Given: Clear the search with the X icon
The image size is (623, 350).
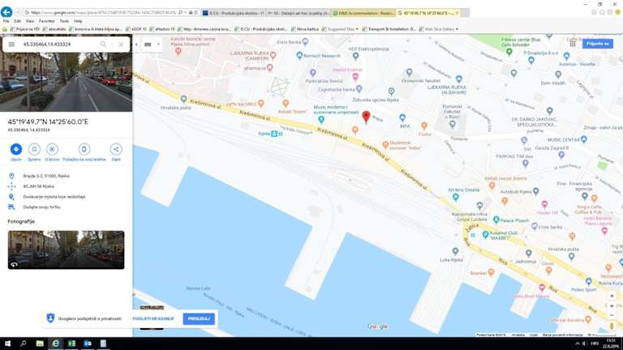Looking at the screenshot, I should (121, 45).
